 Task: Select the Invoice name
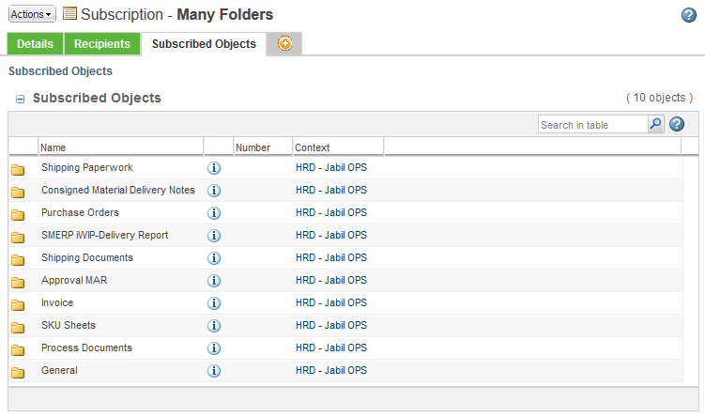coord(57,302)
